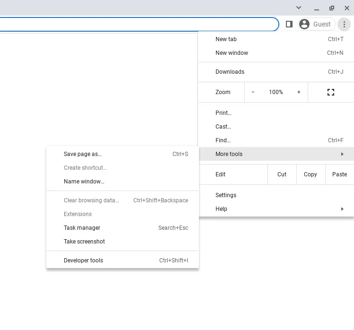The image size is (354, 330).
Task: Open the three-dot Chrome menu button
Action: point(344,24)
